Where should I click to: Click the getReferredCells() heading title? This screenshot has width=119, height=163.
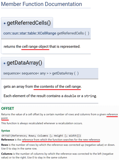(29, 23)
